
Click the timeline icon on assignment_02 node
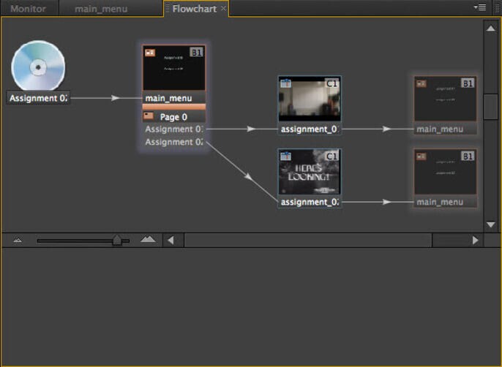[285, 156]
